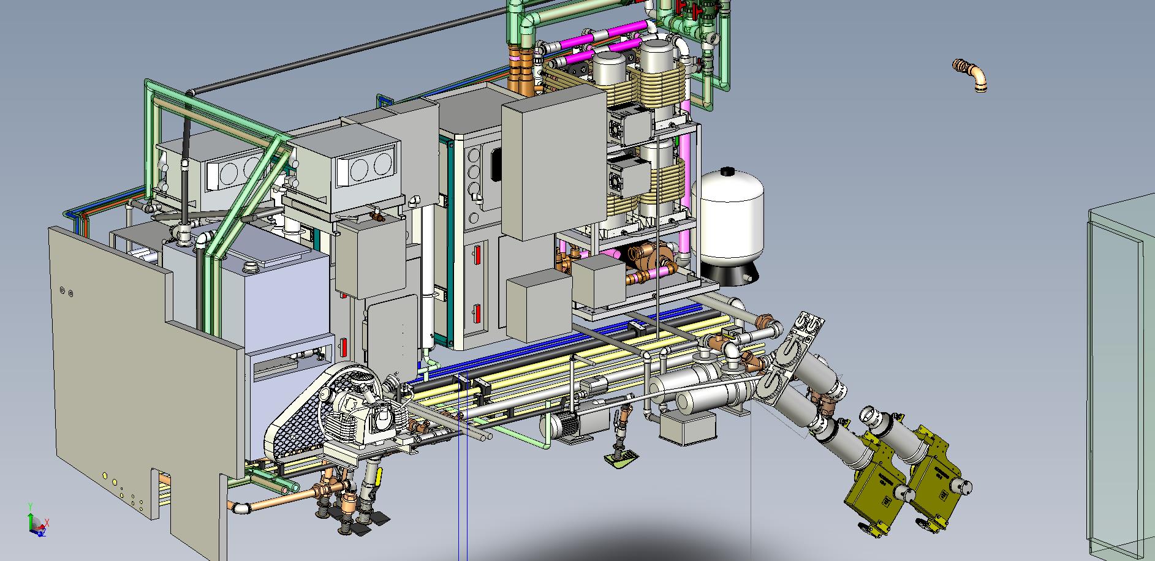
Task: Select the floating copper elbow fitting
Action: (x=973, y=75)
